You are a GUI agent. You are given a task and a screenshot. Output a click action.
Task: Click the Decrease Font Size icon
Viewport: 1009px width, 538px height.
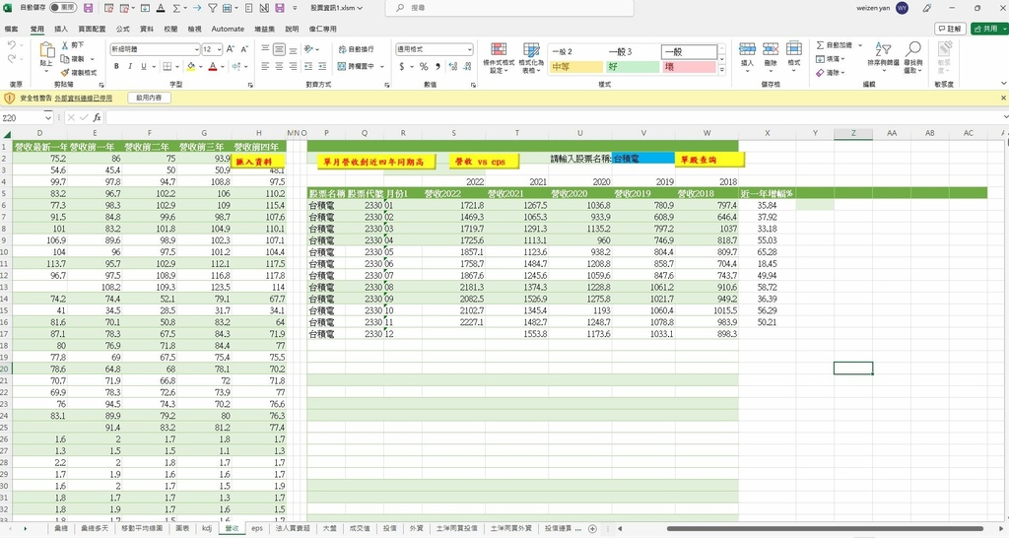(x=244, y=49)
